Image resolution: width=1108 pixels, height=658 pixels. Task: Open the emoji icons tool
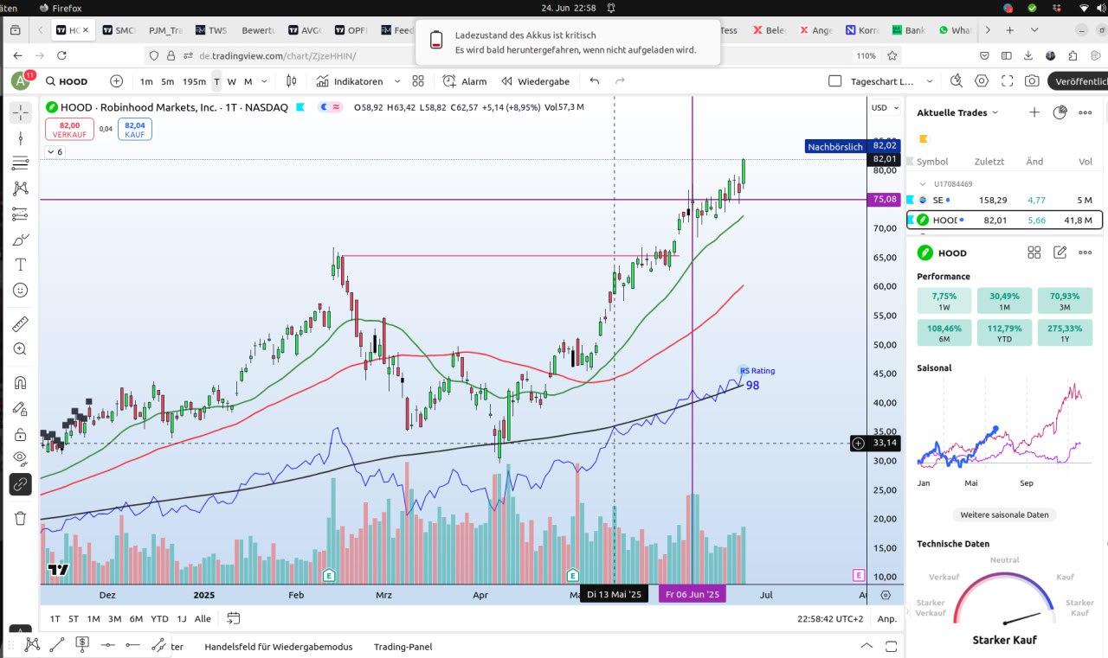21,291
